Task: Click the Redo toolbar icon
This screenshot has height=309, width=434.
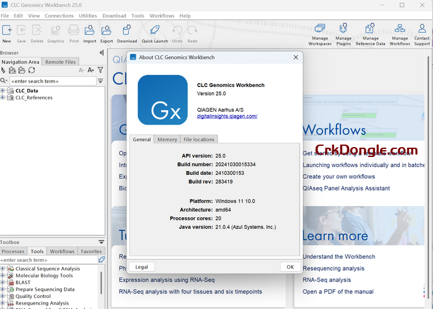Action: [x=192, y=34]
